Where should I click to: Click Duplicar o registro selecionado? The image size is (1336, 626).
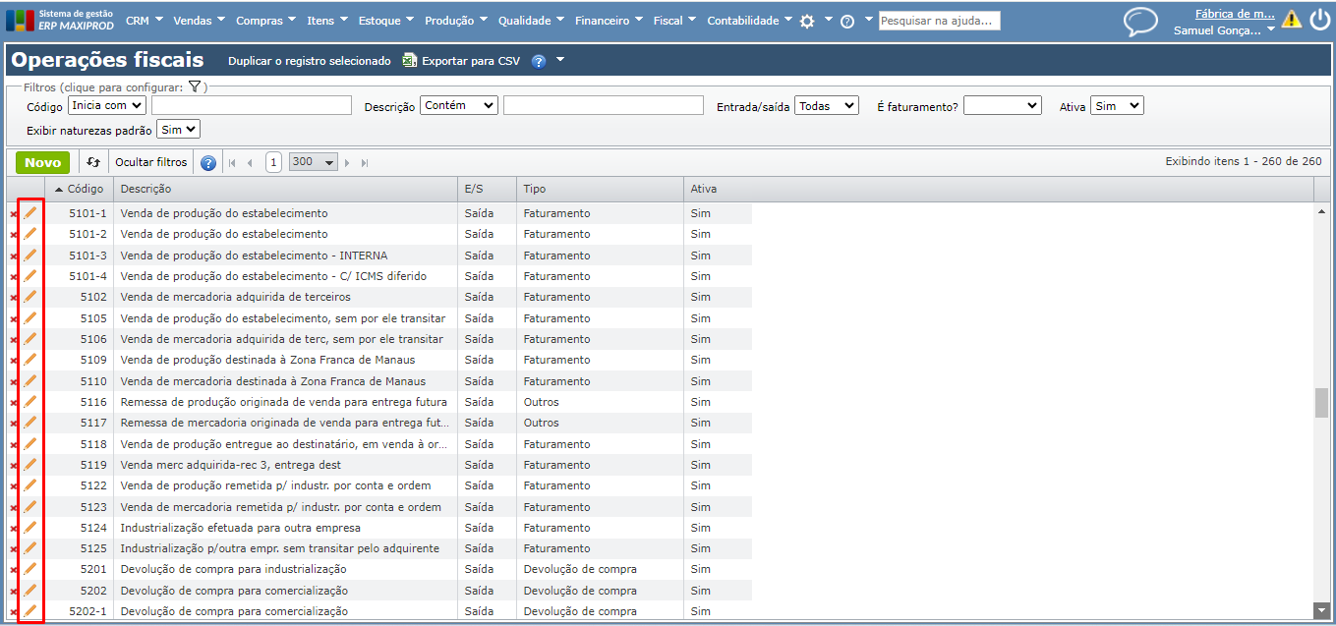(310, 61)
